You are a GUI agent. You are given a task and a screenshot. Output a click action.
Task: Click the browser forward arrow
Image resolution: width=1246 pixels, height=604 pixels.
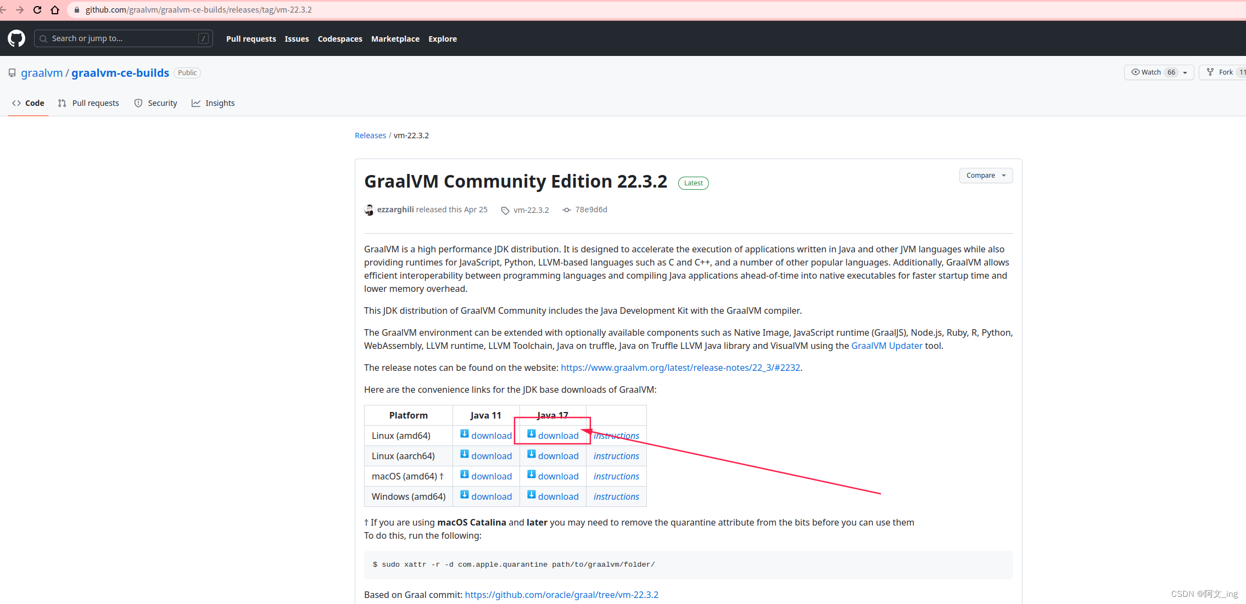[x=20, y=10]
